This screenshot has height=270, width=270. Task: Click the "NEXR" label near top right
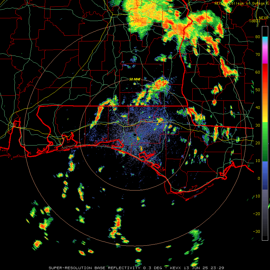pos(264,18)
